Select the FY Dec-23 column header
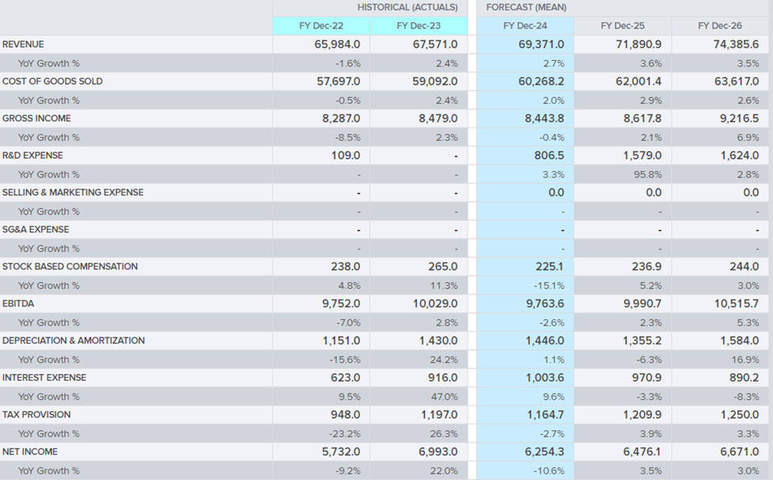Viewport: 773px width, 480px height. tap(418, 25)
